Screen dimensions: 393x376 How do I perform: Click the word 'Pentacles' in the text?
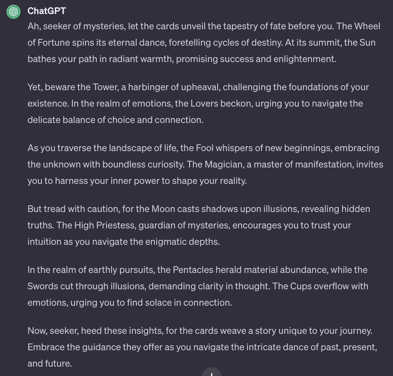193,270
